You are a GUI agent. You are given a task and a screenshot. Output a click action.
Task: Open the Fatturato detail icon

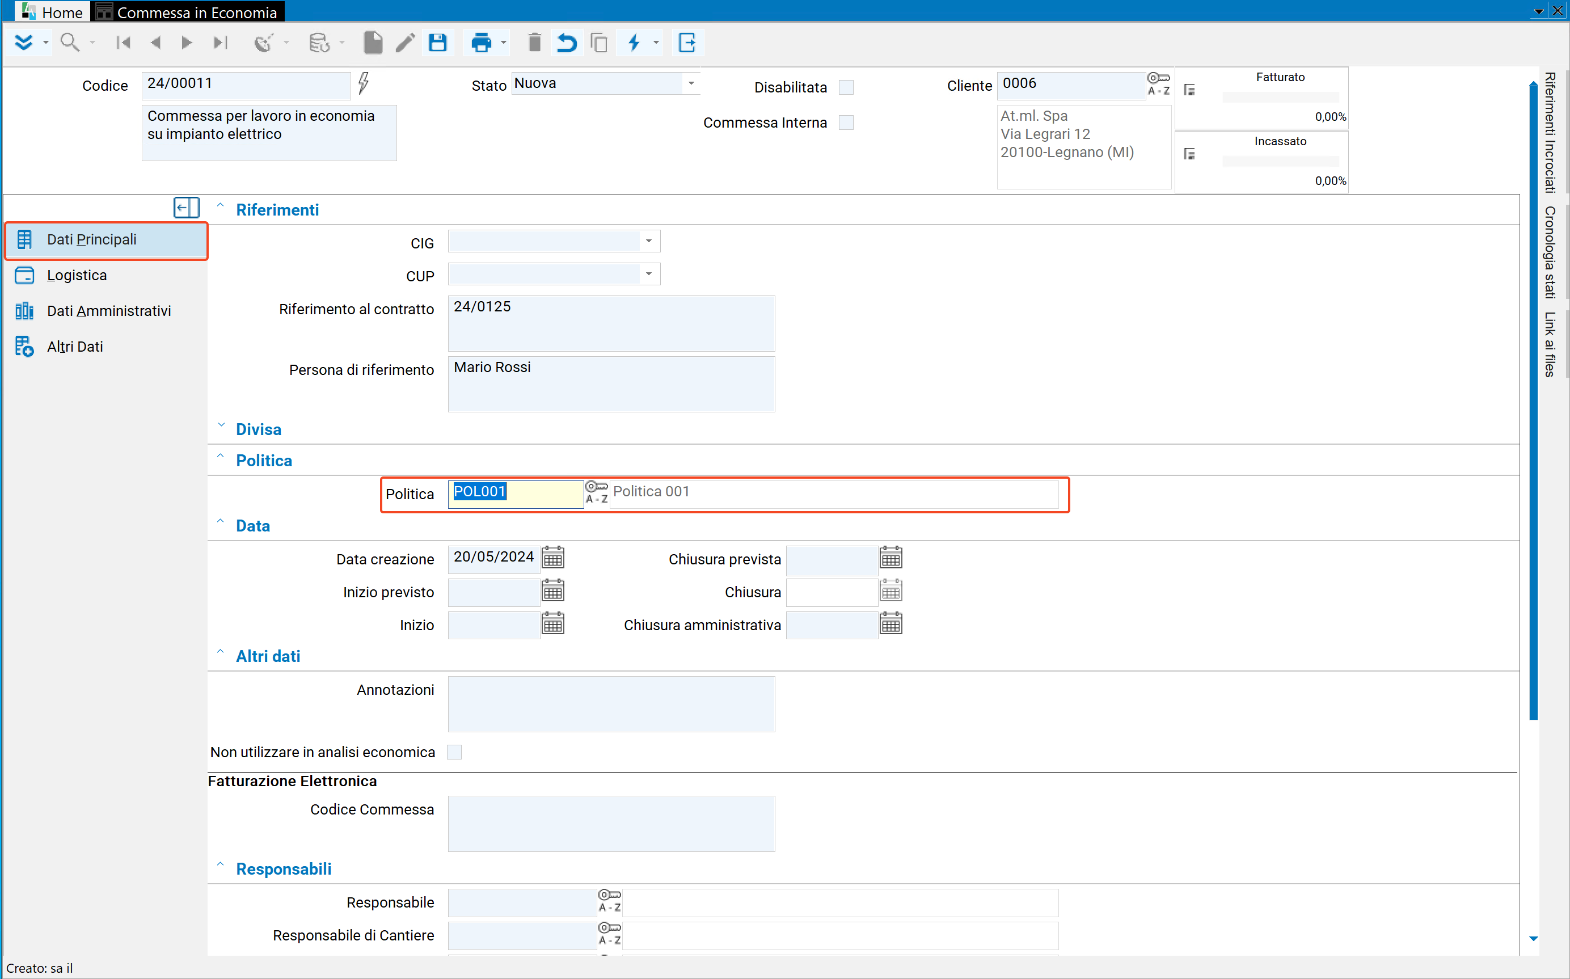click(x=1189, y=90)
